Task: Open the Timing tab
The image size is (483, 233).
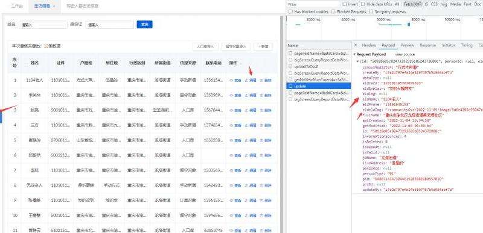Action: point(467,45)
